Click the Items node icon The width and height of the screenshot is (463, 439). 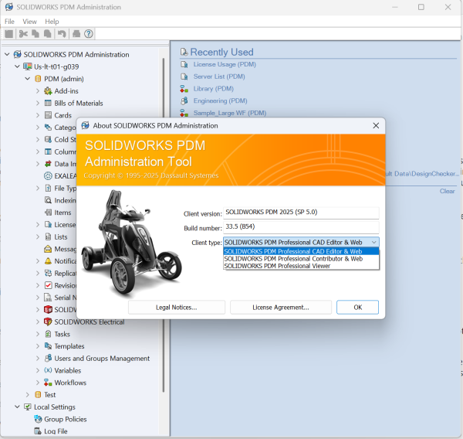48,213
